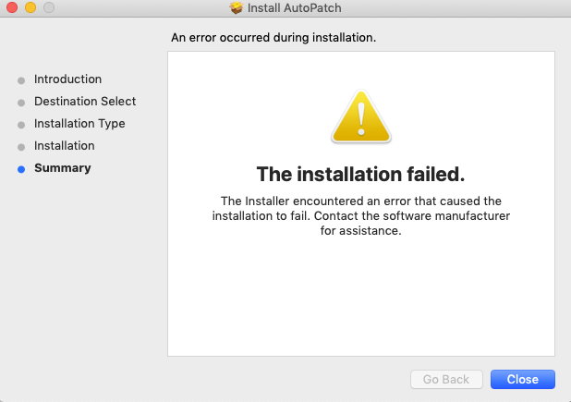Screen dimensions: 571x402
Task: Click the blue Summary step bullet
Action: [x=21, y=169]
